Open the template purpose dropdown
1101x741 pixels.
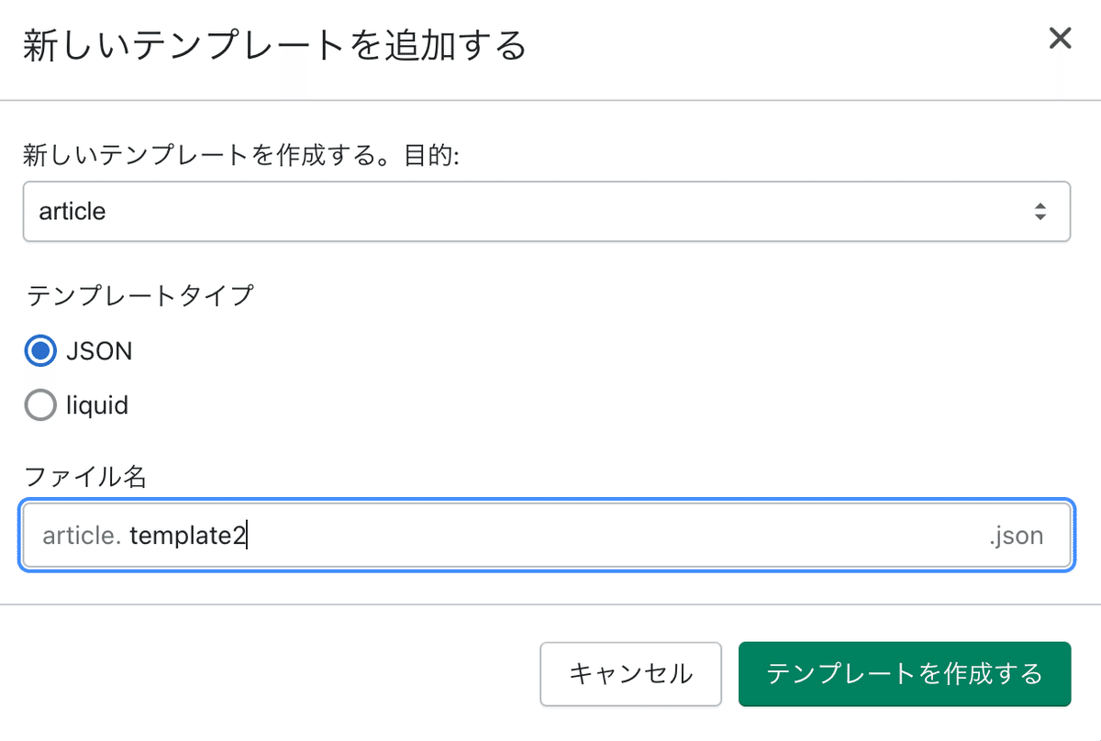click(x=546, y=212)
